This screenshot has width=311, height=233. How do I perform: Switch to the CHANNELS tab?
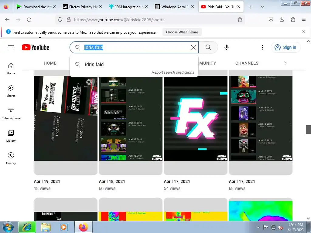click(x=247, y=63)
